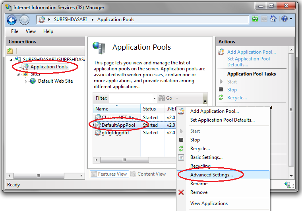Choose Advanced Settings in context menu
Screen dimensions: 302x211
point(223,175)
